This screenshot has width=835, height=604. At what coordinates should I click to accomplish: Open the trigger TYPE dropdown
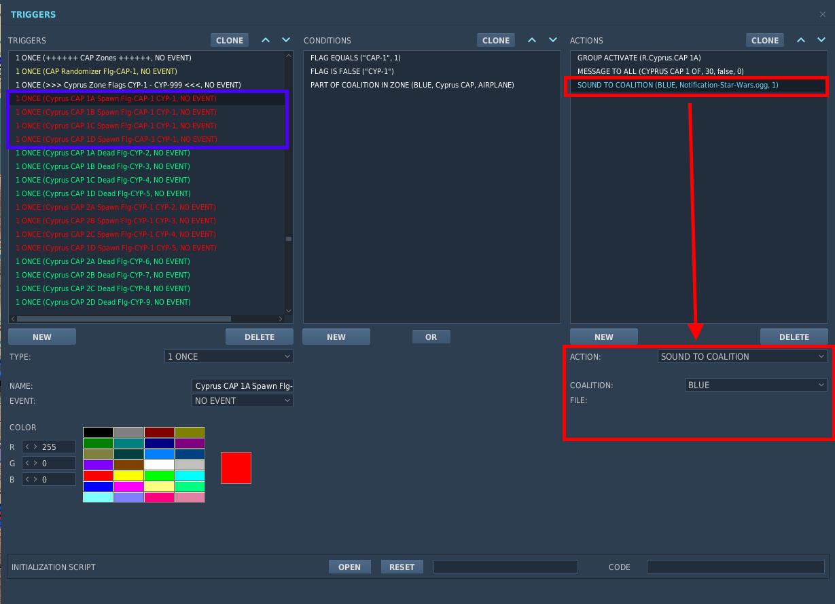[229, 356]
